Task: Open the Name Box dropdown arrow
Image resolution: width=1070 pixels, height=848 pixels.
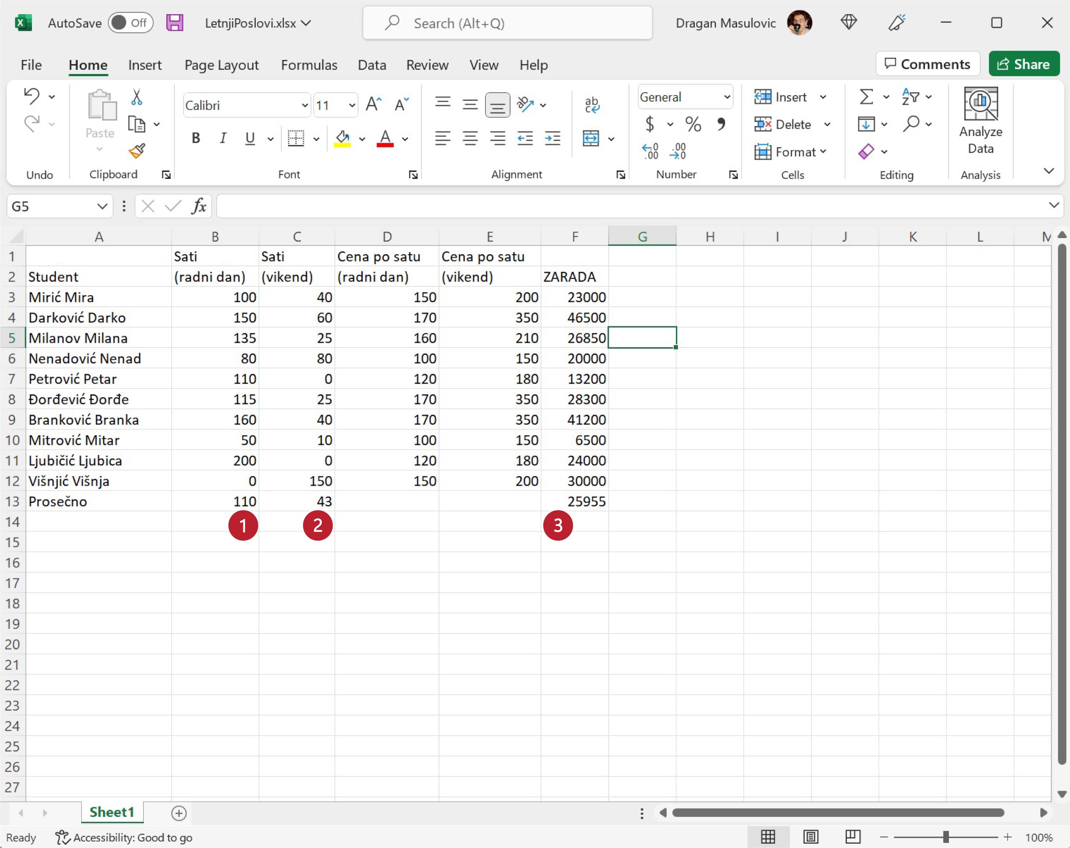Action: click(102, 206)
